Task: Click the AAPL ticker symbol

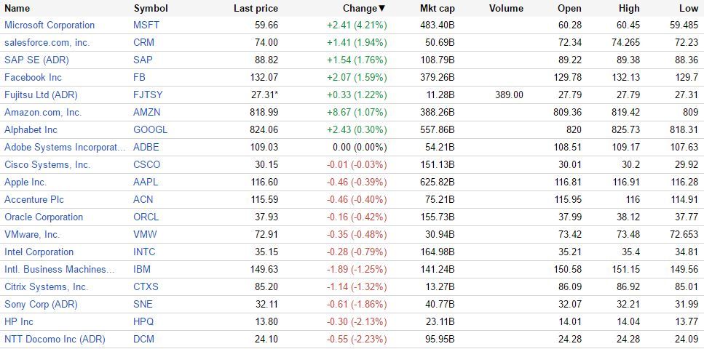Action: [146, 182]
